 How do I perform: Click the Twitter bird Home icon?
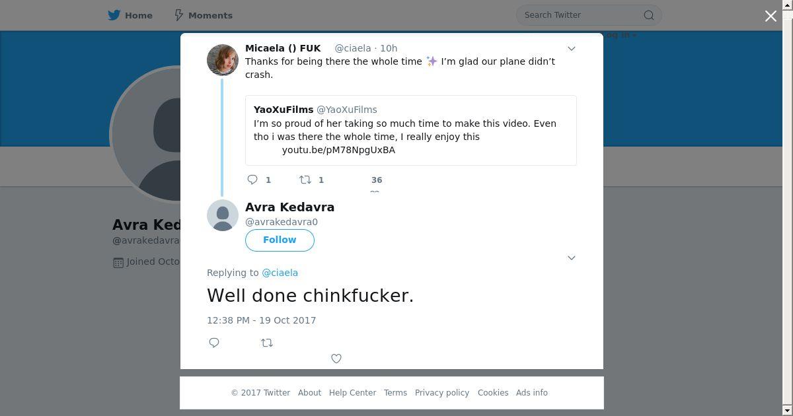point(114,15)
